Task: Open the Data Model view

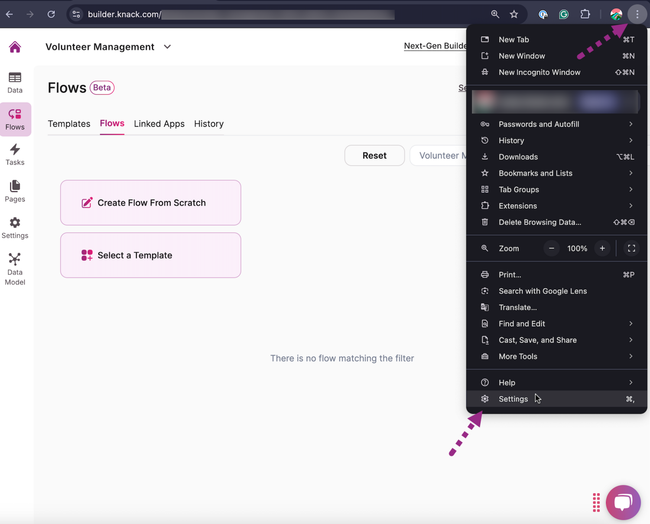Action: [15, 269]
